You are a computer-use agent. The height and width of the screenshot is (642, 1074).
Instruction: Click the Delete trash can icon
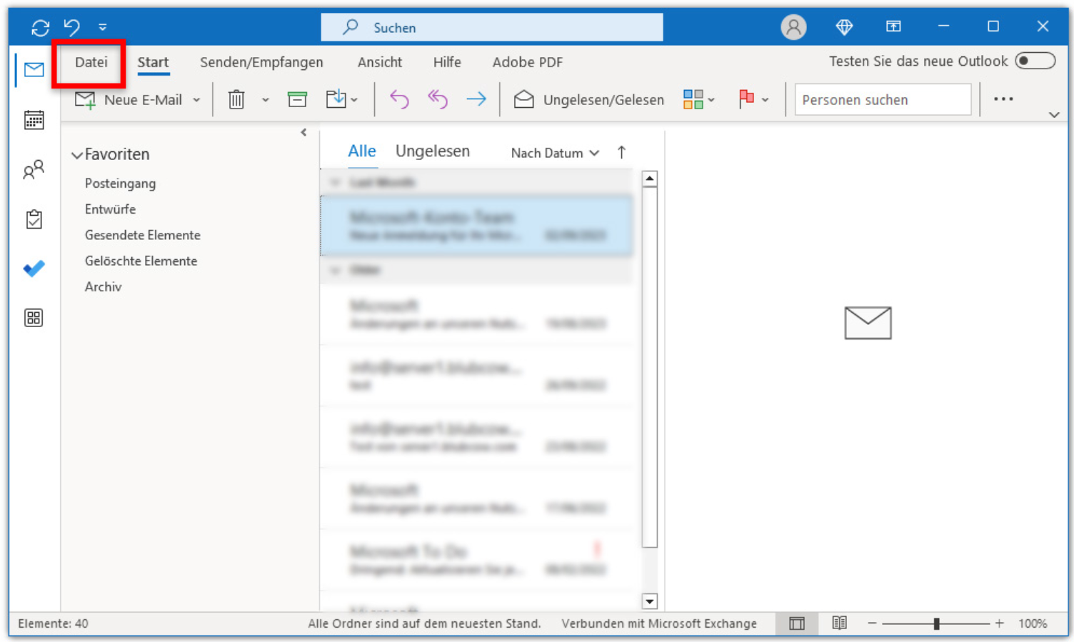236,99
